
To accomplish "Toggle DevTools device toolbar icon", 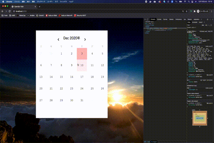I will [x=147, y=19].
